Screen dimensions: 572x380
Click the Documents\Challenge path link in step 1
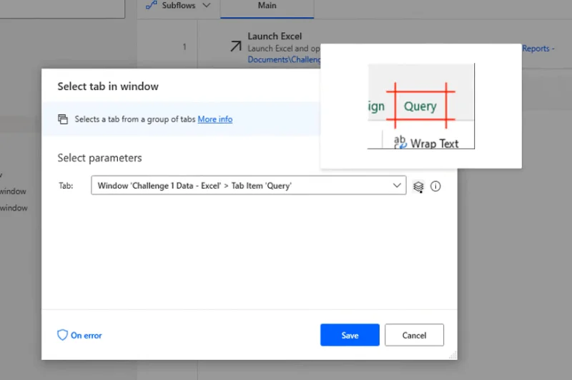284,59
